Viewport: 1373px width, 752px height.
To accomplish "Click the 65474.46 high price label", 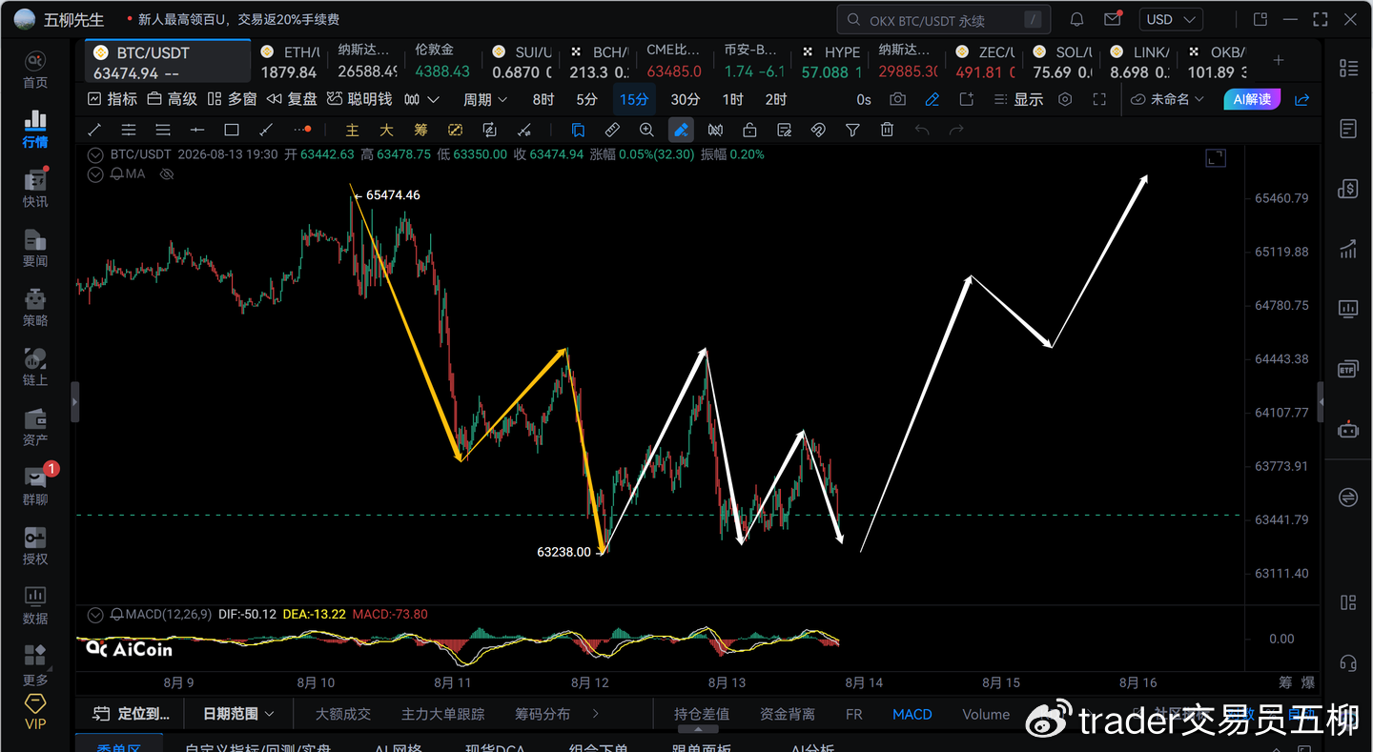I will tap(393, 194).
